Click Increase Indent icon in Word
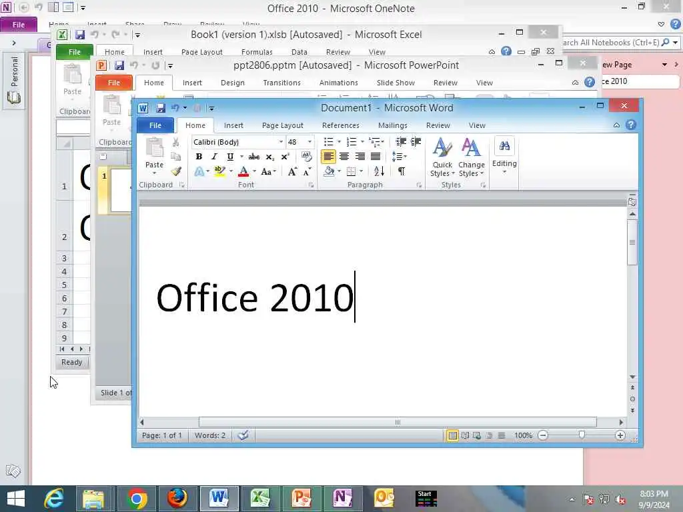This screenshot has width=683, height=512. 416,141
